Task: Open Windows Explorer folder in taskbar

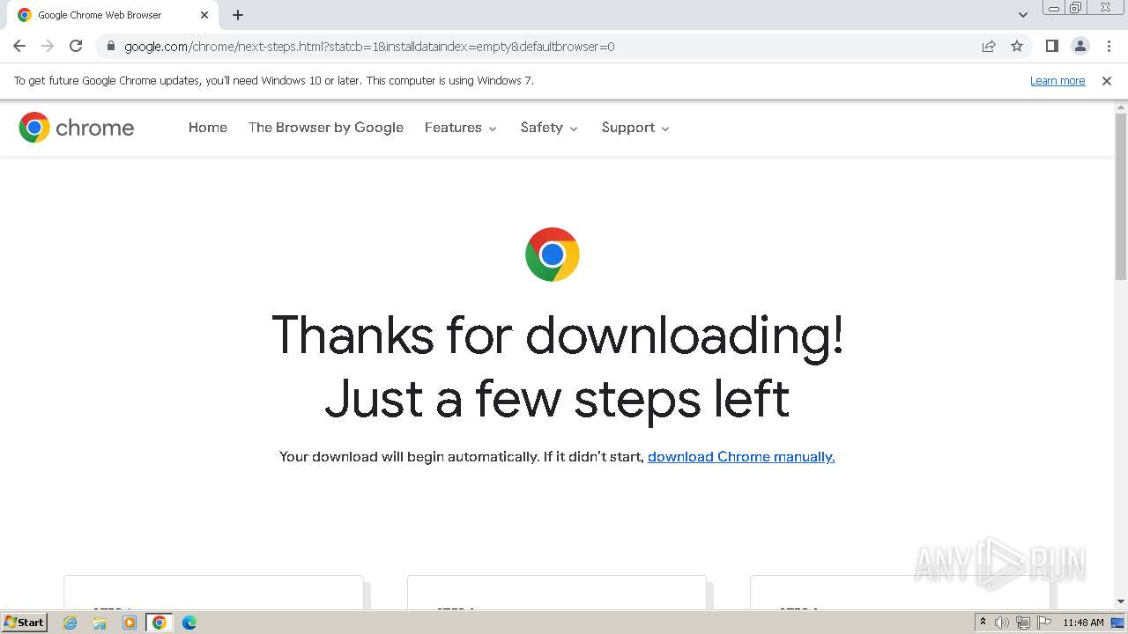Action: (x=100, y=623)
